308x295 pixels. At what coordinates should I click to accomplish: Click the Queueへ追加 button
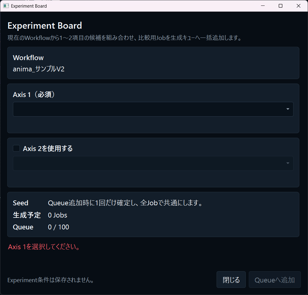(x=275, y=280)
